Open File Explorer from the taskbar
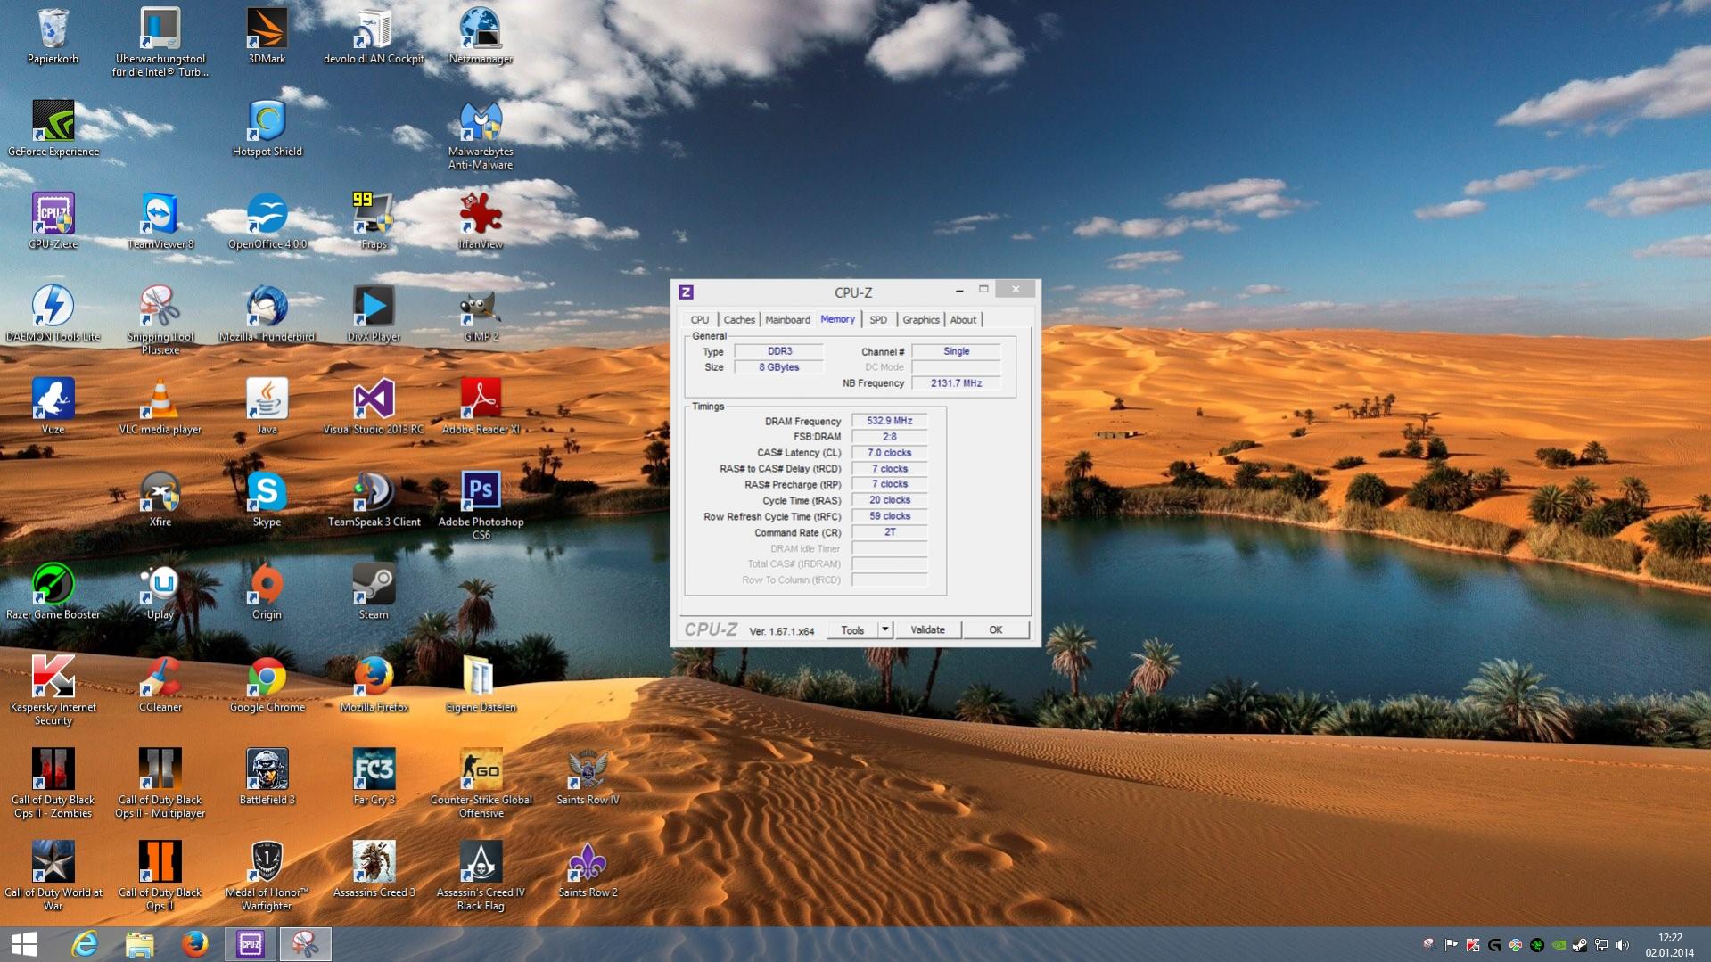The image size is (1711, 962). point(140,944)
